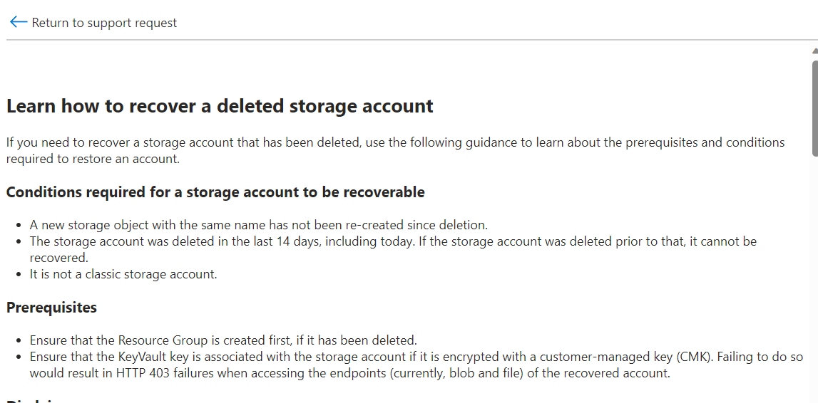The width and height of the screenshot is (818, 403).
Task: Click the bullet dot before 'It is not a classic'
Action: pyautogui.click(x=19, y=274)
